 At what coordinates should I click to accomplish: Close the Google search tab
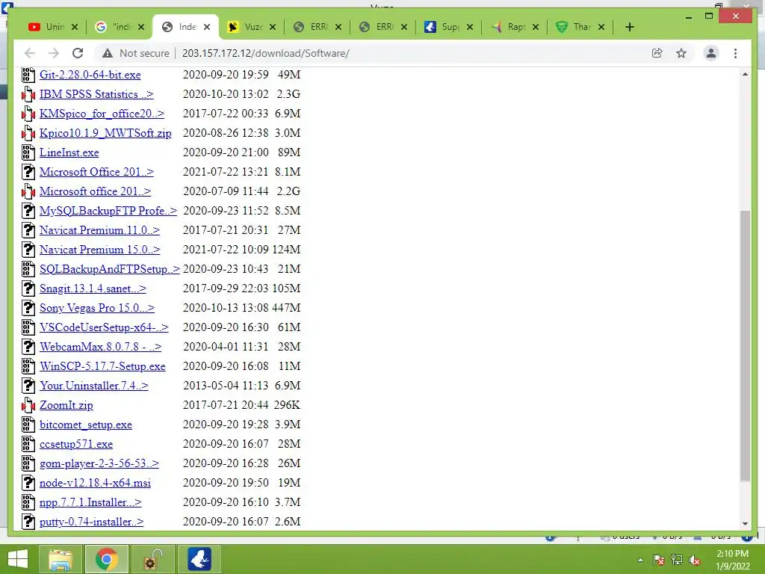click(x=141, y=27)
